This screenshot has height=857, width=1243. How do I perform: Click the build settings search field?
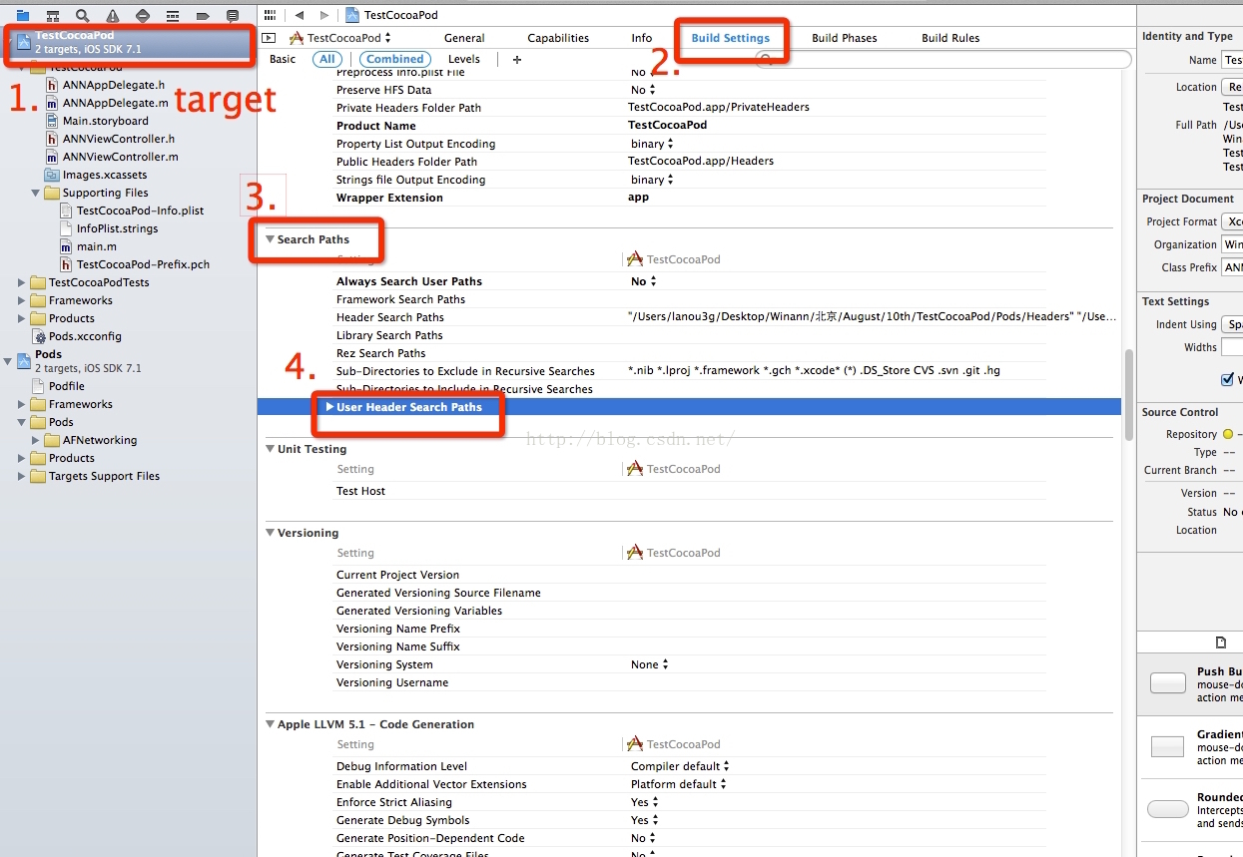pyautogui.click(x=942, y=60)
